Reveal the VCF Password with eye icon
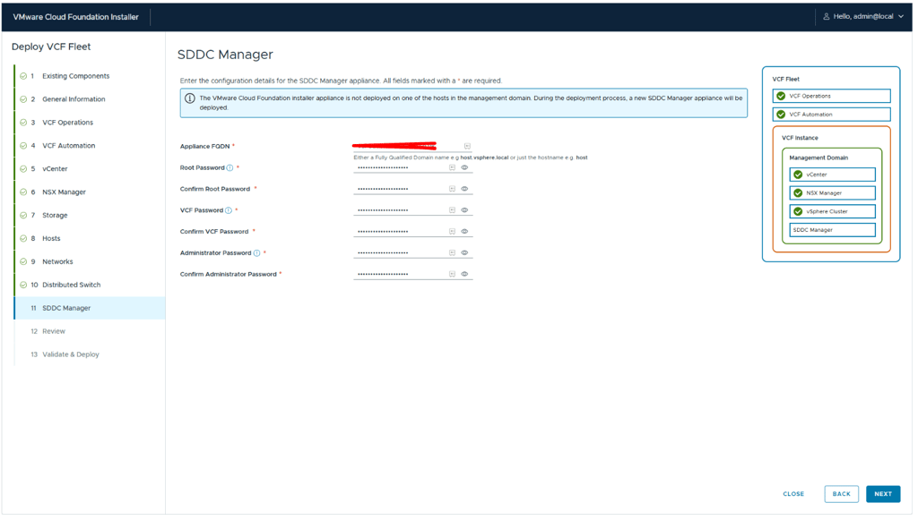Image resolution: width=918 pixels, height=520 pixels. point(465,210)
